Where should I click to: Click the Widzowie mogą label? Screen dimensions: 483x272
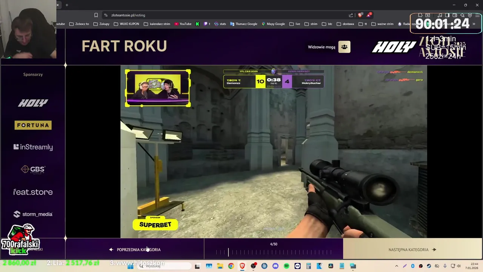(321, 47)
